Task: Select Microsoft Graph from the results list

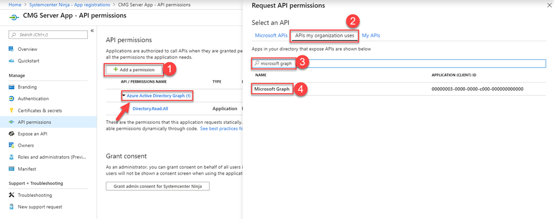Action: tap(273, 89)
